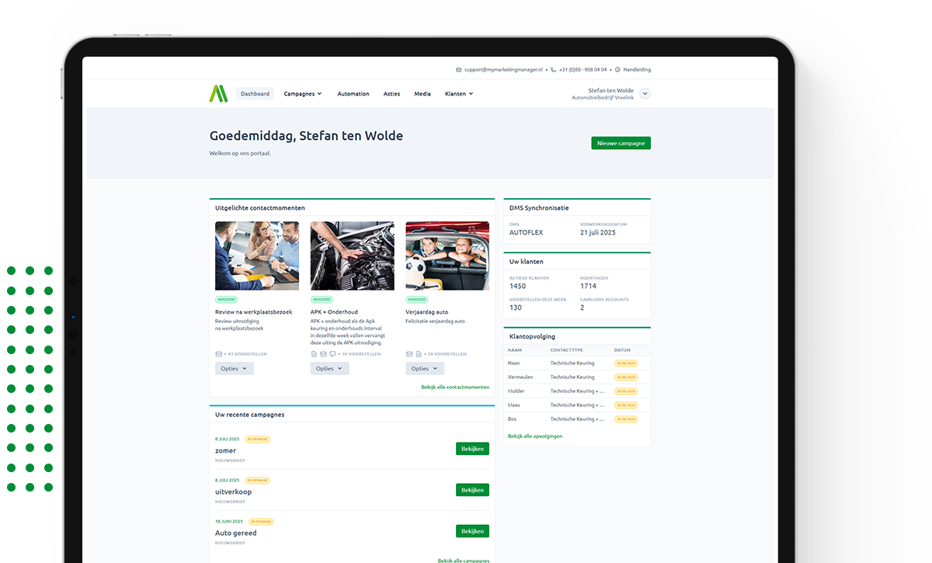The height and width of the screenshot is (563, 932).
Task: Click the Verjaardag auto photo thumbnail
Action: click(447, 255)
